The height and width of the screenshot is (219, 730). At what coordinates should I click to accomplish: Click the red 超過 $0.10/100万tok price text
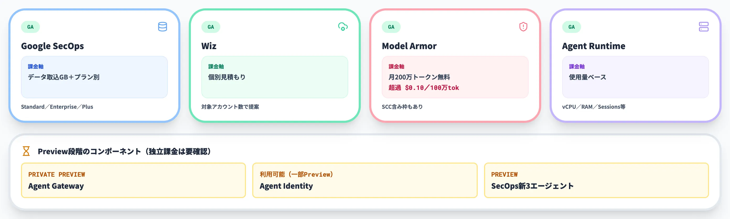pyautogui.click(x=424, y=88)
